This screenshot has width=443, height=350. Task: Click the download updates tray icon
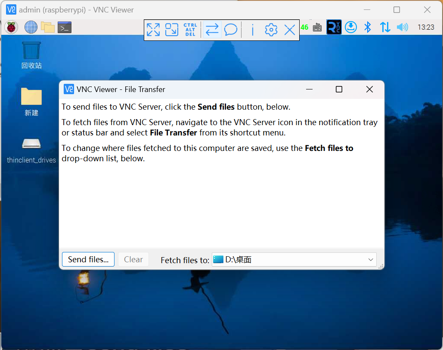[x=350, y=27]
